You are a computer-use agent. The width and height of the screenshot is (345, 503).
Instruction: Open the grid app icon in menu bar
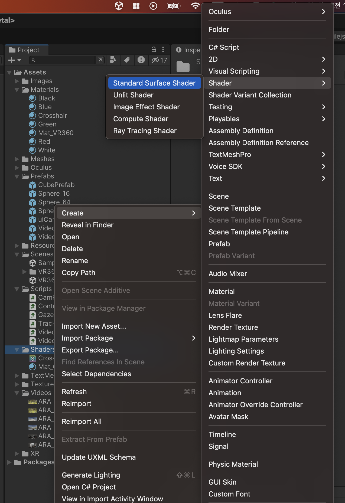(136, 6)
